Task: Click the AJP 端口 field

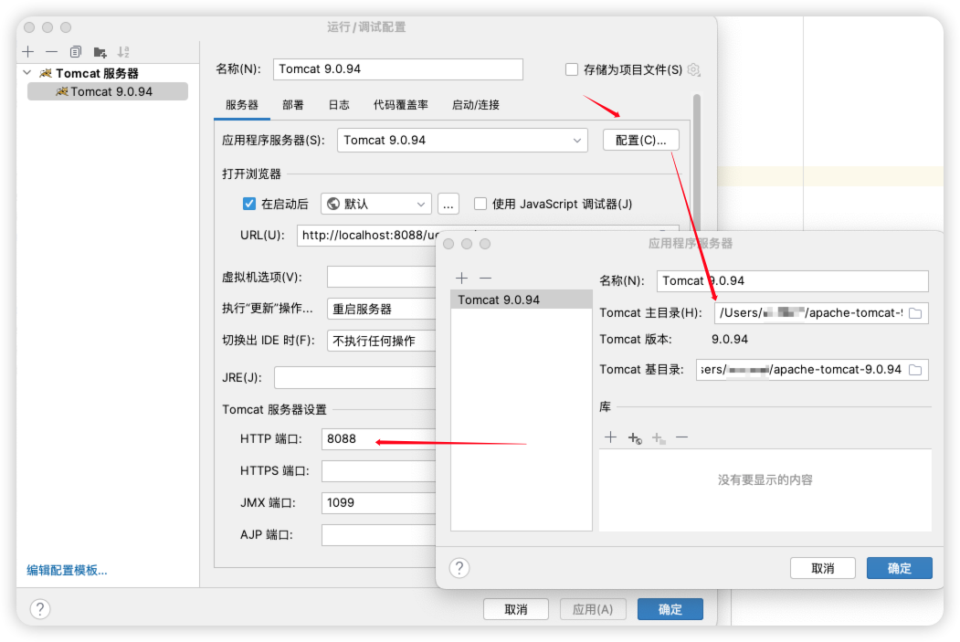Action: click(378, 534)
